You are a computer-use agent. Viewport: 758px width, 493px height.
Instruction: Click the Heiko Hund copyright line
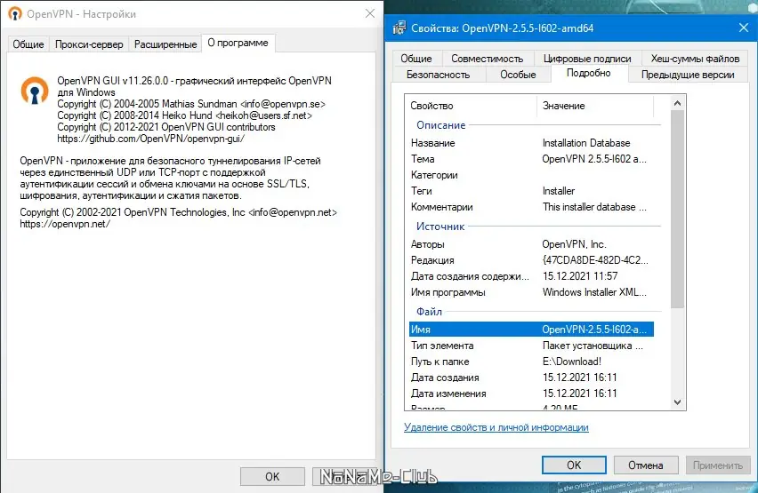(185, 115)
